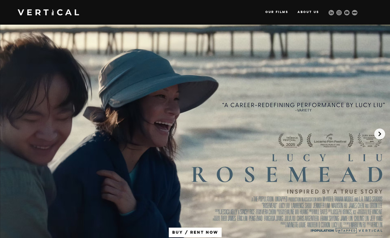Click the small Vertical logo in credits
This screenshot has width=390, height=238.
tap(370, 231)
